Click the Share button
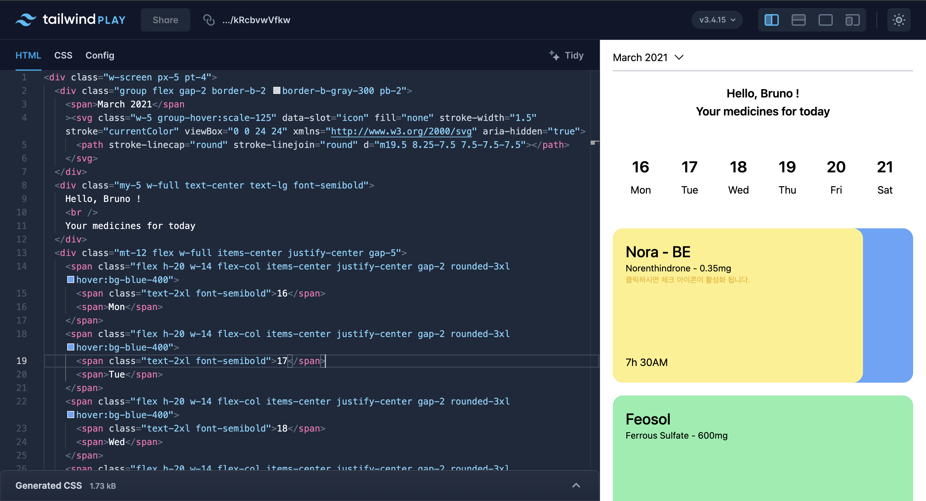 (x=165, y=20)
